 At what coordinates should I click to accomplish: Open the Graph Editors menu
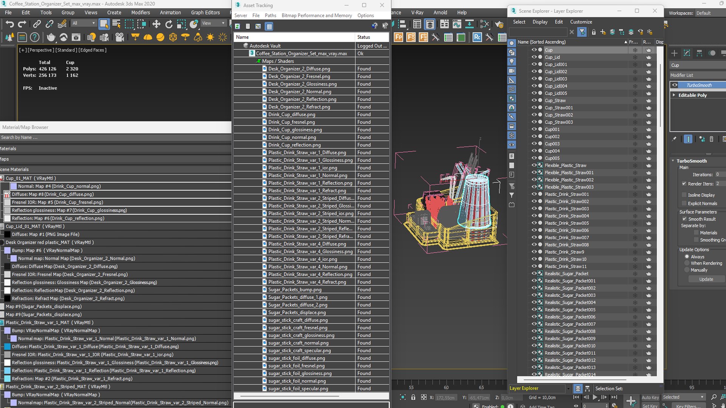click(x=205, y=12)
